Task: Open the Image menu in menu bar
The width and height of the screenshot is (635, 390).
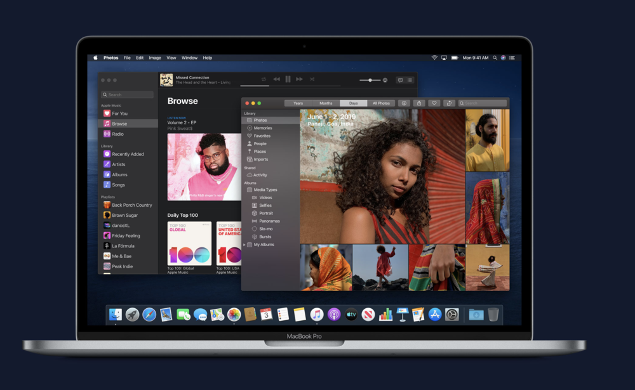Action: pos(155,58)
